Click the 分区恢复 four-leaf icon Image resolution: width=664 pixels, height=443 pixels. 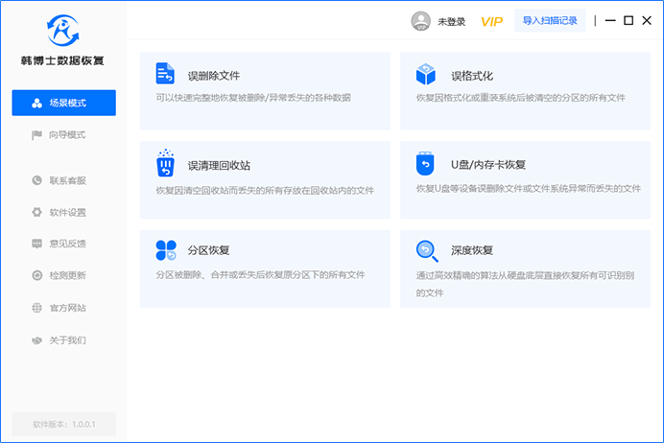coord(166,250)
